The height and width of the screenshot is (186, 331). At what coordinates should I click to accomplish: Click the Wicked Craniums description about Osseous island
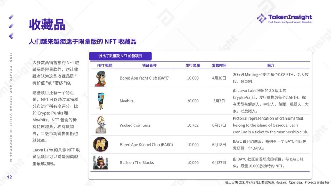click(x=270, y=125)
